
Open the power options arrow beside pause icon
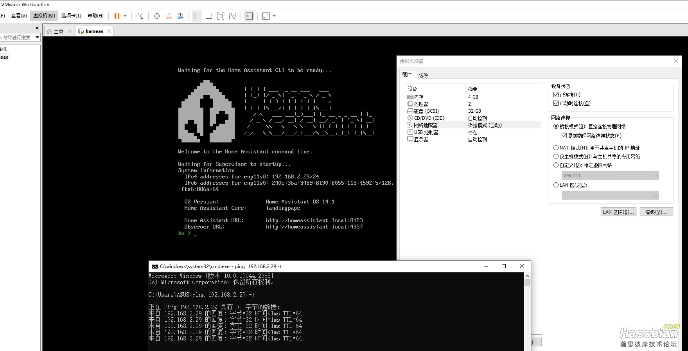[x=125, y=16]
